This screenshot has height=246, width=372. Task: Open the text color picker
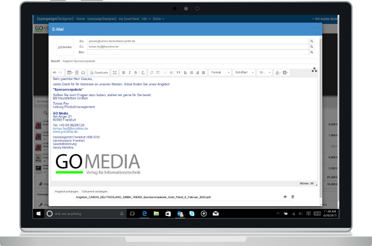coord(278,72)
